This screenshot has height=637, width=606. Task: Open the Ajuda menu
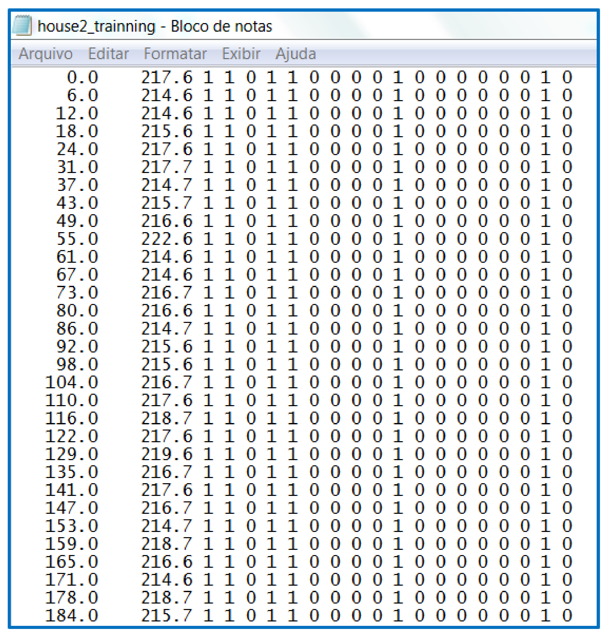tap(295, 54)
